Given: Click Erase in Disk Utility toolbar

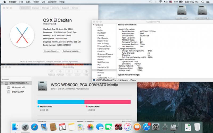Looking at the screenshot, I should click(x=69, y=73).
